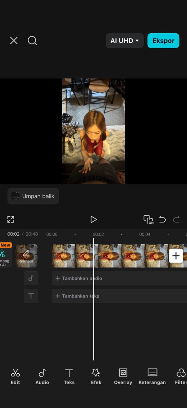Image resolution: width=187 pixels, height=408 pixels.
Task: Close the editing project with X
Action: [x=14, y=41]
